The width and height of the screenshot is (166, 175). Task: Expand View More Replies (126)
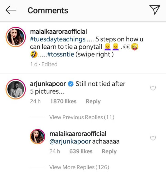(79, 167)
